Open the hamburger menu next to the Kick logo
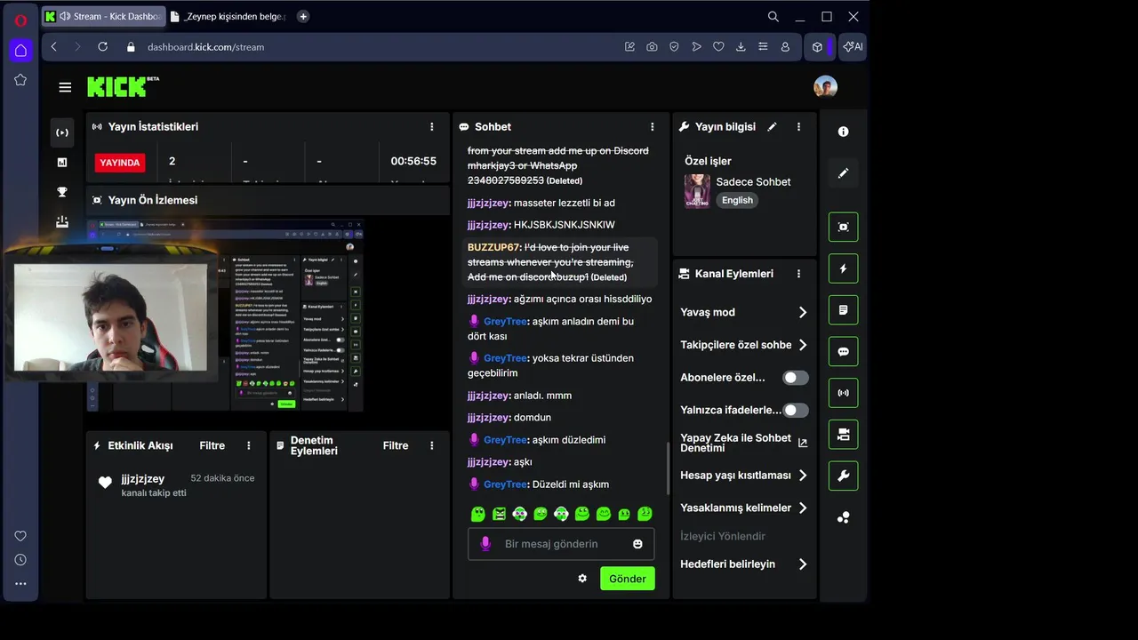The width and height of the screenshot is (1138, 640). click(x=65, y=87)
